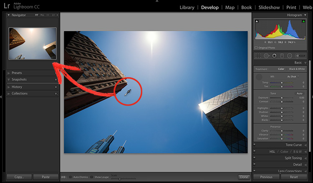Toggle the Tone Curve panel switch
Image resolution: width=313 pixels, height=183 pixels.
pyautogui.click(x=255, y=145)
